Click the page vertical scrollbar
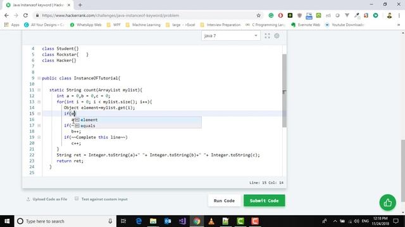 (403, 171)
